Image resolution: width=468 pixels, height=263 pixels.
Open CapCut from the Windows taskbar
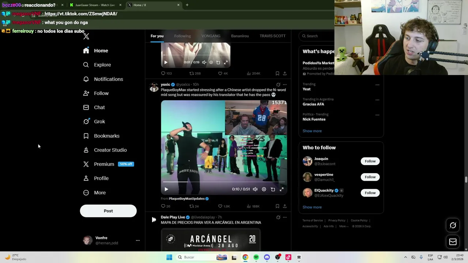pos(299,257)
